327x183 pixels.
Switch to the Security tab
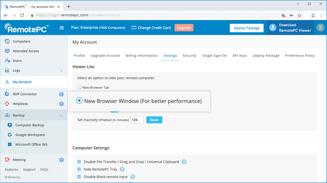[x=189, y=56]
